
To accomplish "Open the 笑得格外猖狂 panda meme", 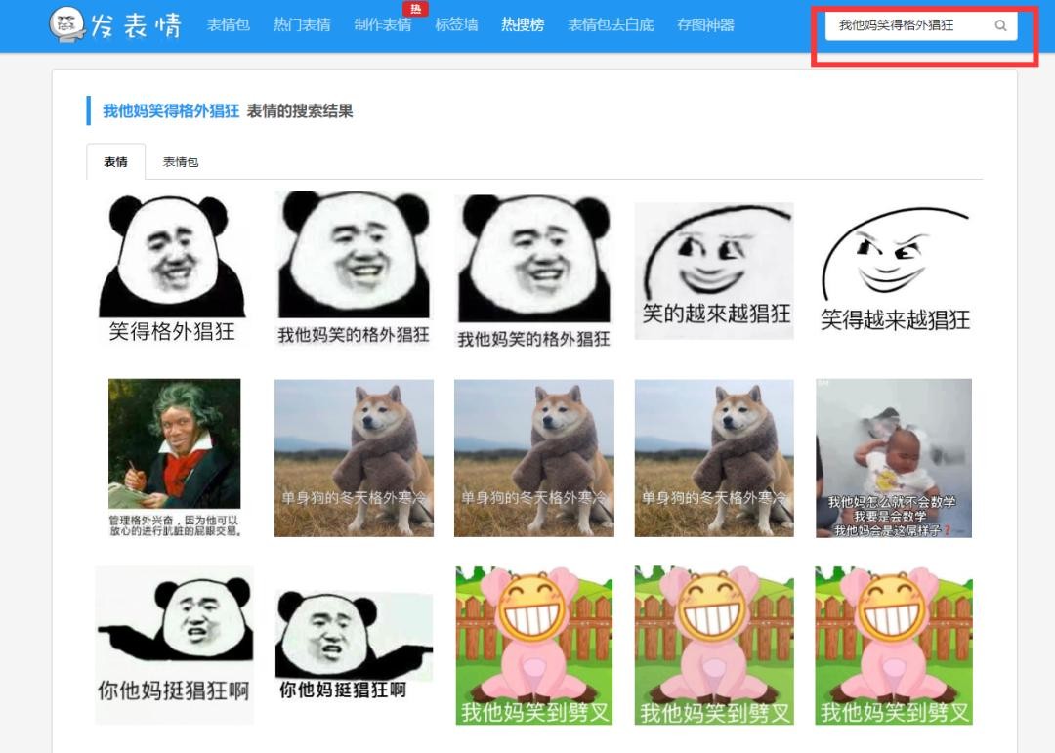I will tap(172, 269).
